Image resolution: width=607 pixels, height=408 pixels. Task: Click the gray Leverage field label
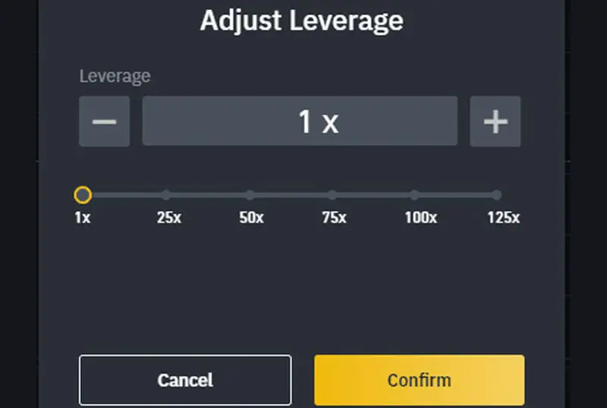pyautogui.click(x=115, y=76)
